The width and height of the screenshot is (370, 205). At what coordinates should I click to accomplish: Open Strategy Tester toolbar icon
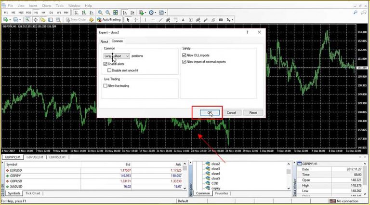pyautogui.click(x=58, y=20)
